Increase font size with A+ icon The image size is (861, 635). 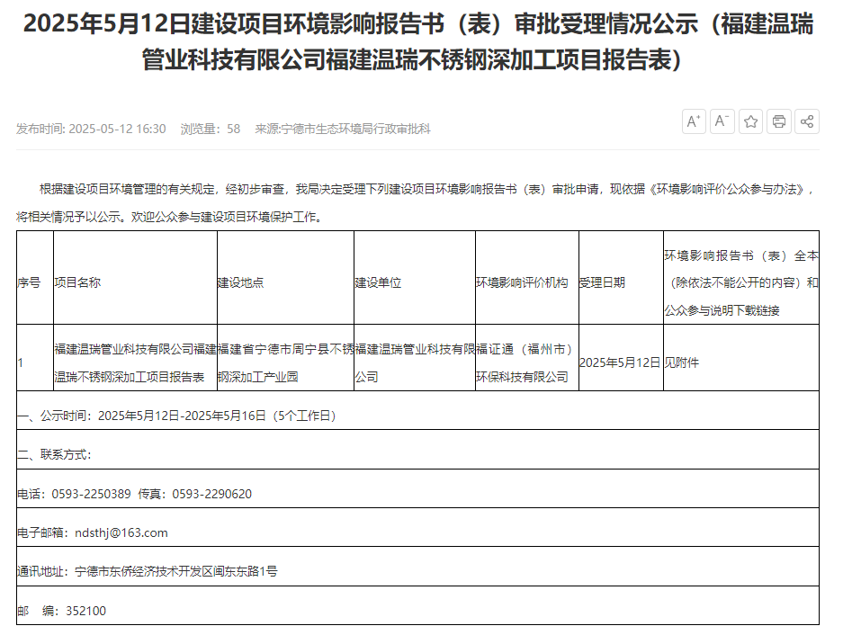[x=694, y=121]
